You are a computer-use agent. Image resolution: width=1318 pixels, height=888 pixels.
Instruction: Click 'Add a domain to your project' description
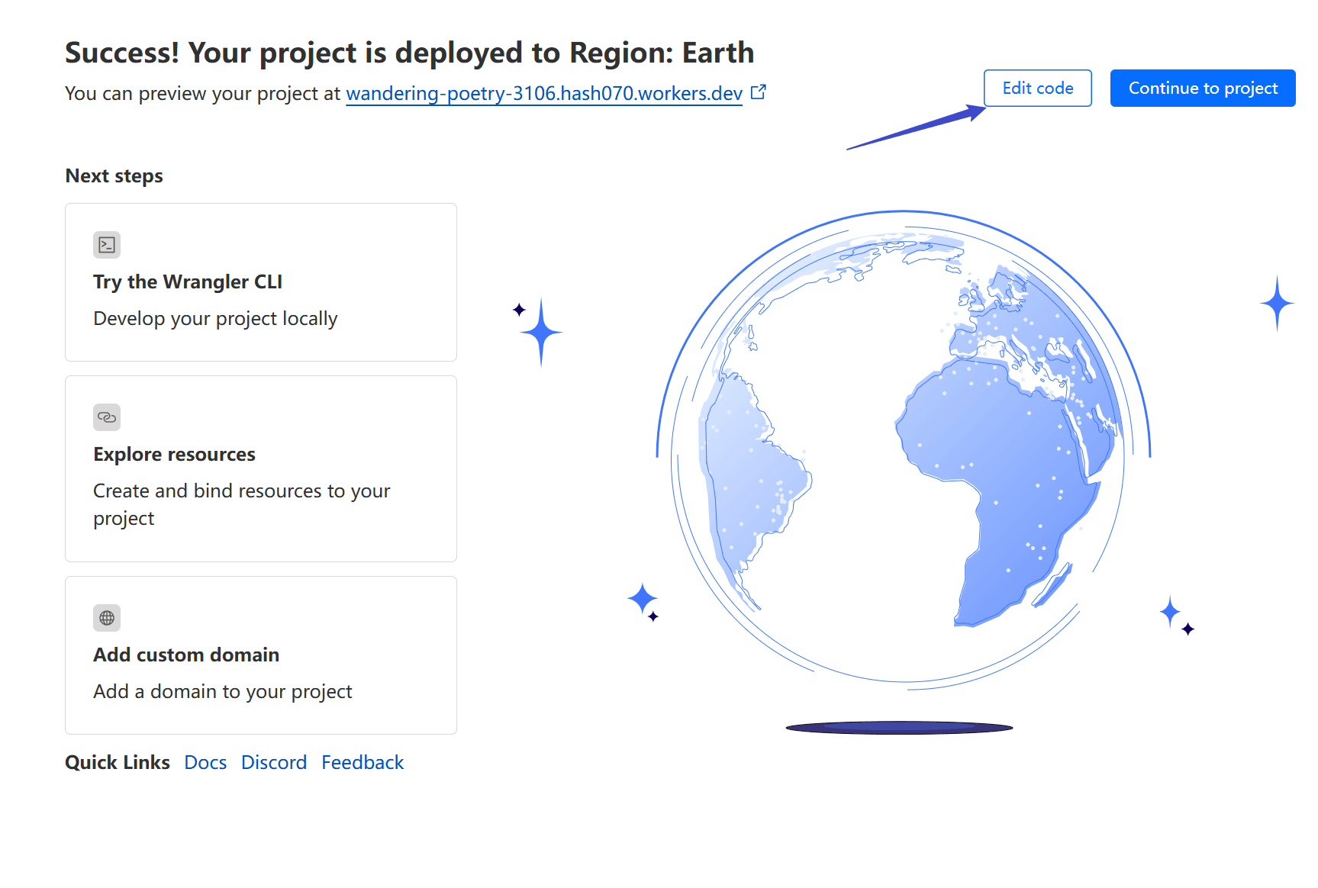tap(223, 692)
